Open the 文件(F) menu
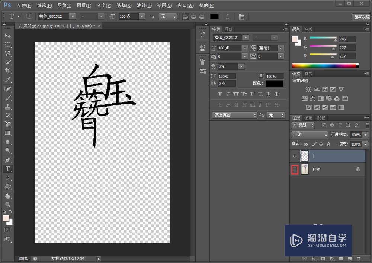Viewport: 372px width, 263px height. pos(24,6)
